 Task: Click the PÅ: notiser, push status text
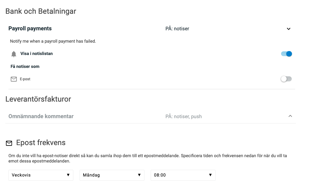point(184,116)
